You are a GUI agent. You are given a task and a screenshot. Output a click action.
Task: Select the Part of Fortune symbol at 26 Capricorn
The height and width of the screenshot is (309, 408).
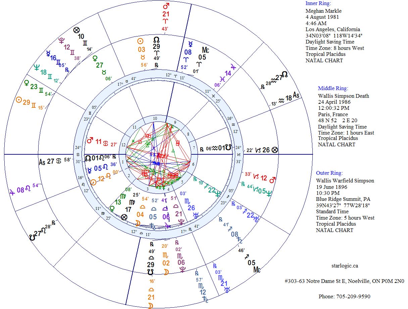coord(275,150)
